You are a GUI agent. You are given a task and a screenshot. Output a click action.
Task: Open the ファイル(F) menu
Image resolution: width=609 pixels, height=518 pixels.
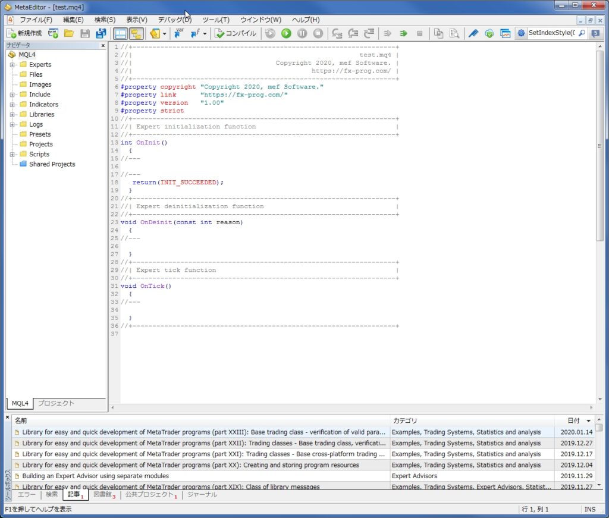point(36,20)
